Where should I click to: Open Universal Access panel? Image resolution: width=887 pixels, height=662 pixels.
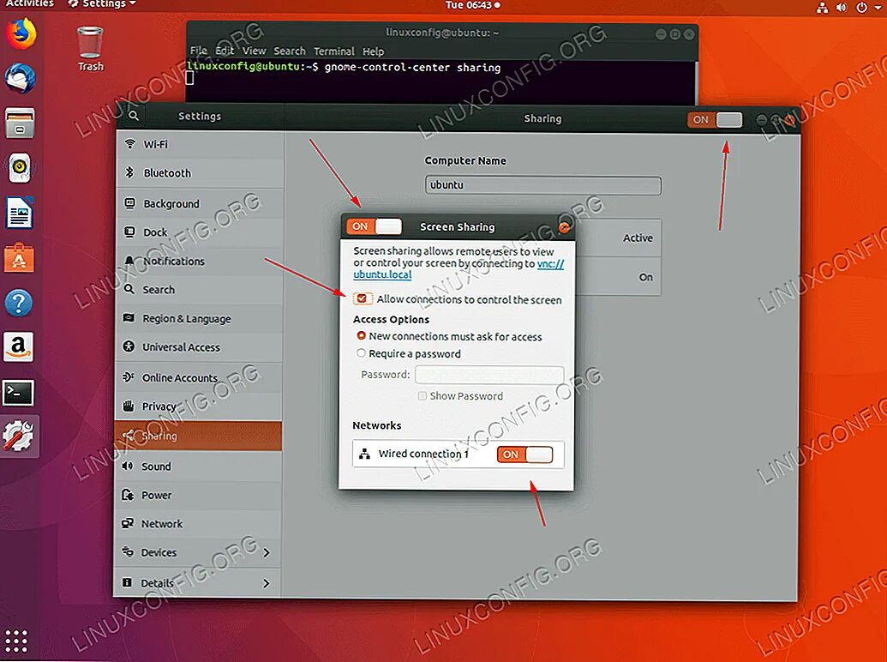pyautogui.click(x=199, y=347)
